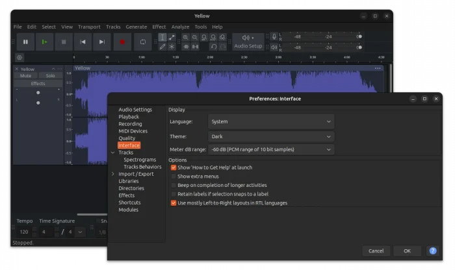Start recording with the red Record button

[x=122, y=42]
